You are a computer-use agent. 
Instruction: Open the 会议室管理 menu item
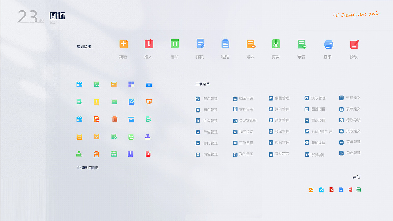click(244, 121)
